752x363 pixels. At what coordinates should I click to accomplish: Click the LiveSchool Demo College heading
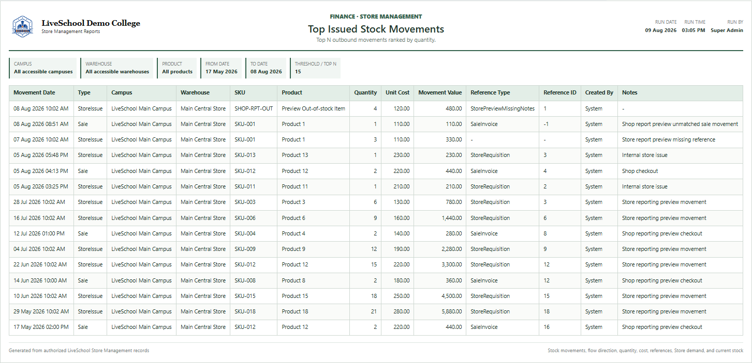click(91, 23)
